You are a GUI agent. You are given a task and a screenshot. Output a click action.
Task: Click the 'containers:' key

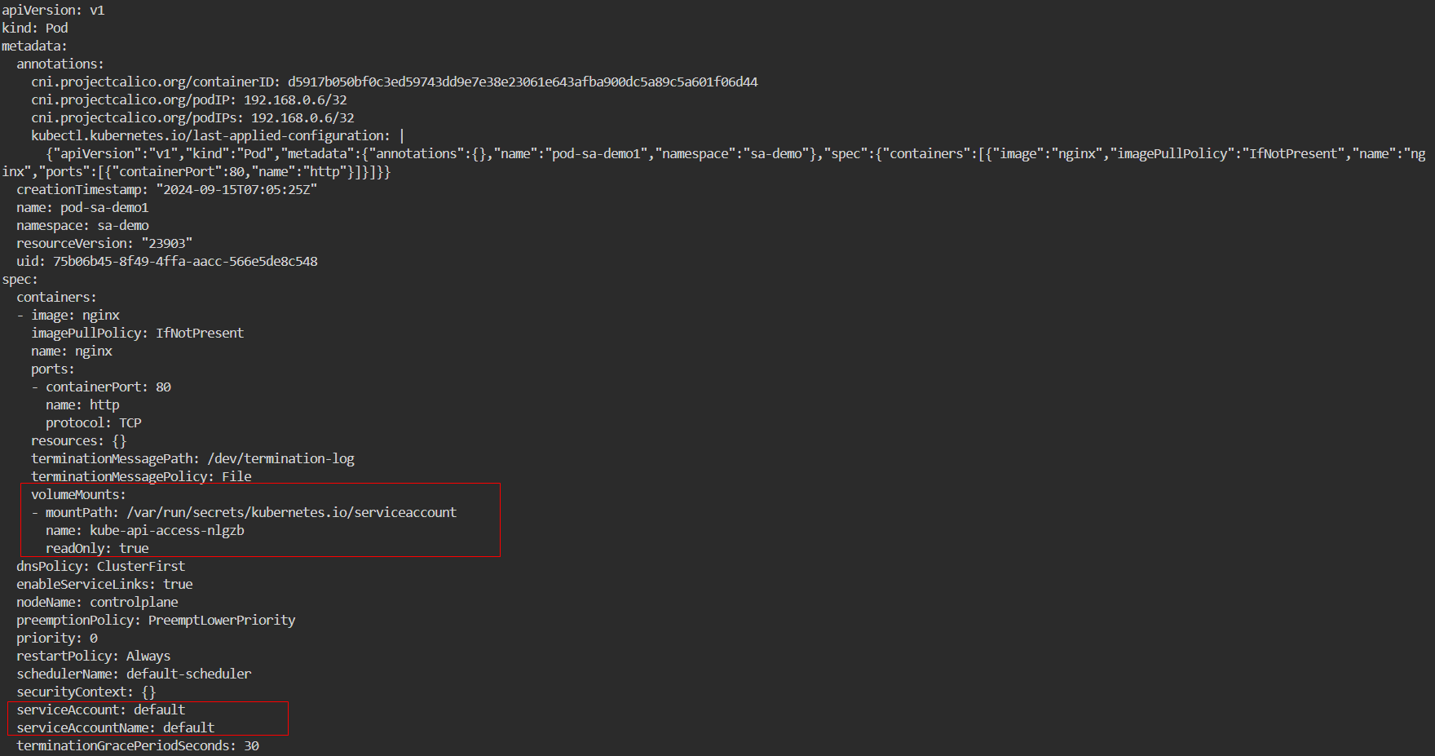56,298
